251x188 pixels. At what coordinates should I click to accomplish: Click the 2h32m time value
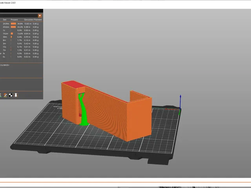tap(6, 27)
